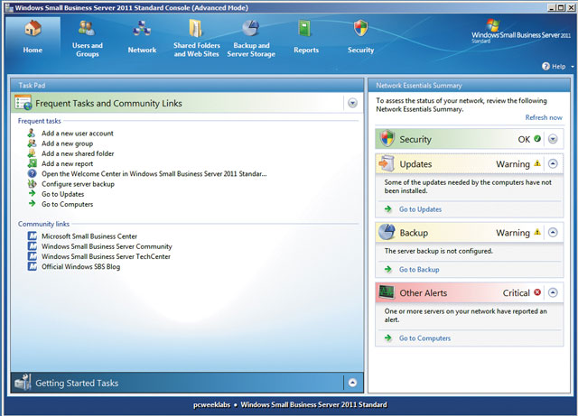578x416 pixels.
Task: Click the Help text label
Action: click(x=558, y=66)
